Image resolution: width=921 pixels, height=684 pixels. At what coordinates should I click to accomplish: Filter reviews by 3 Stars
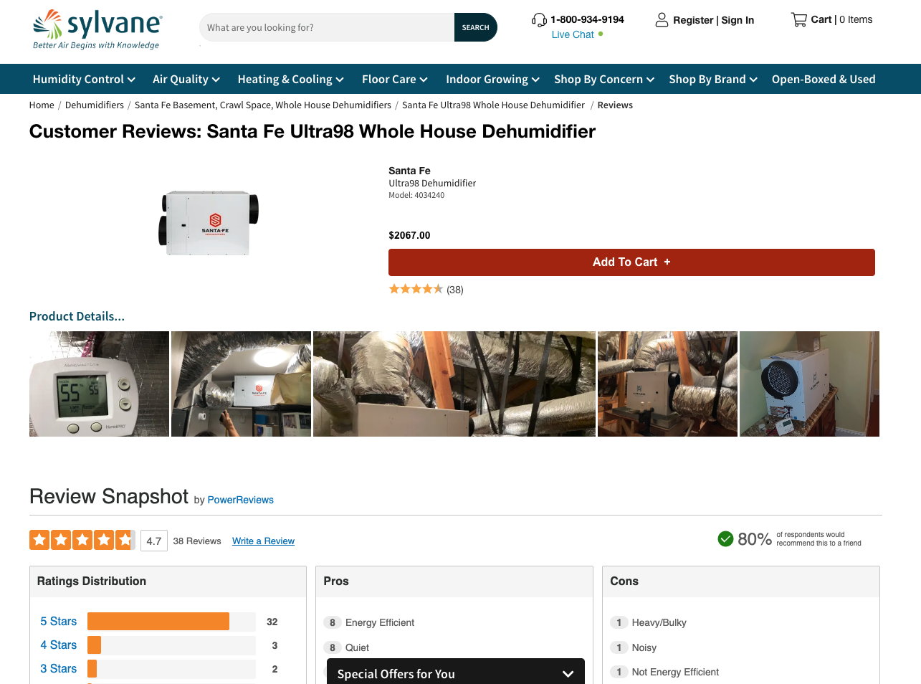(x=58, y=669)
